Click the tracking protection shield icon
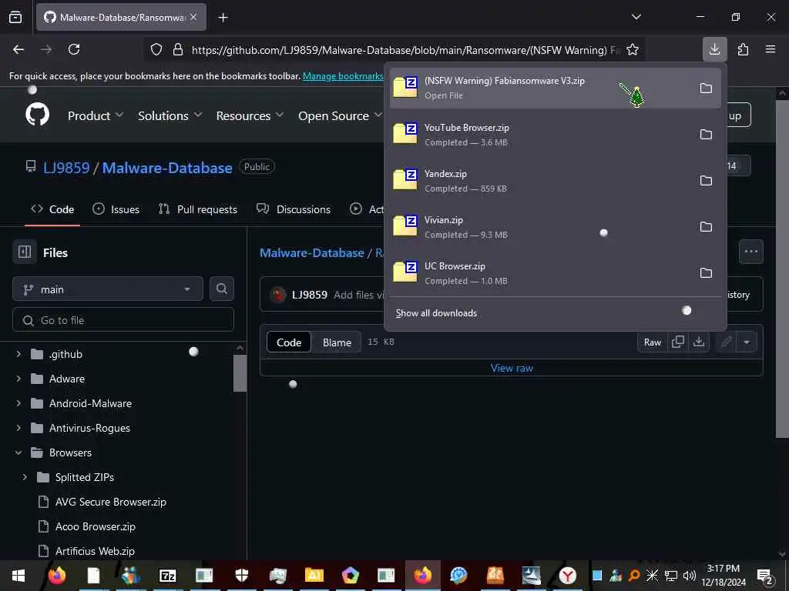This screenshot has width=789, height=591. (156, 50)
